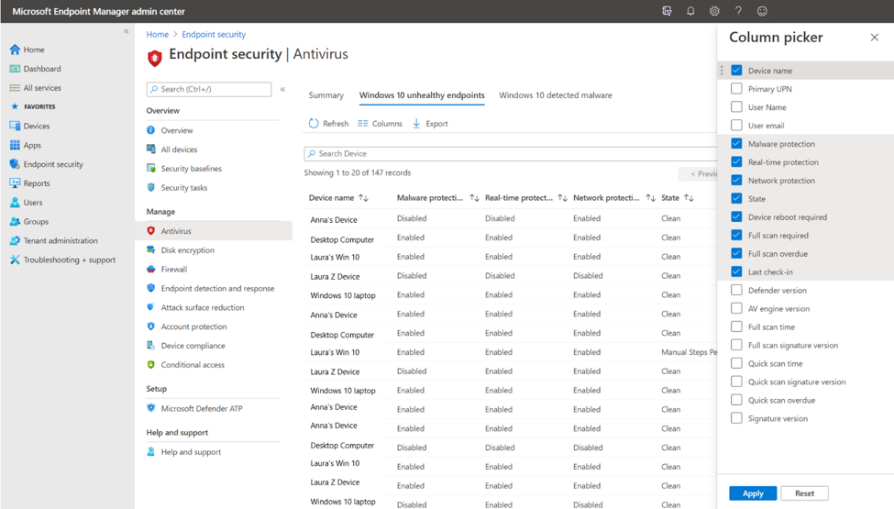
Task: Click the Account protection icon
Action: click(x=151, y=326)
